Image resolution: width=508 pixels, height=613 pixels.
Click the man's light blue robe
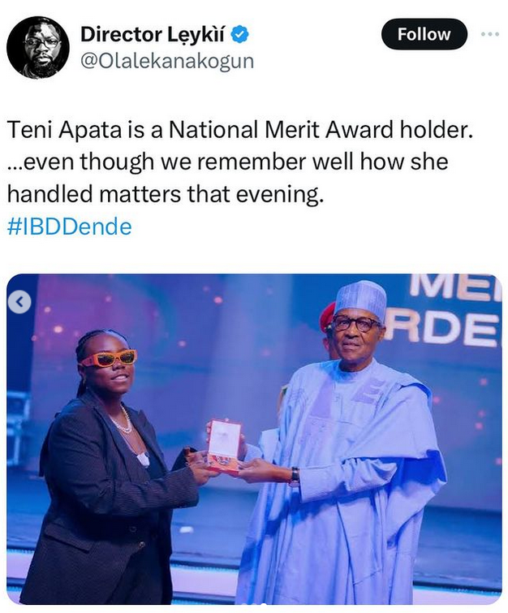click(365, 487)
